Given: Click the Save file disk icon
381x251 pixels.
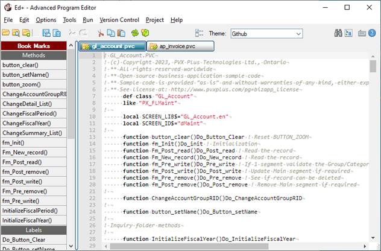Looking at the screenshot, I should click(x=46, y=33).
